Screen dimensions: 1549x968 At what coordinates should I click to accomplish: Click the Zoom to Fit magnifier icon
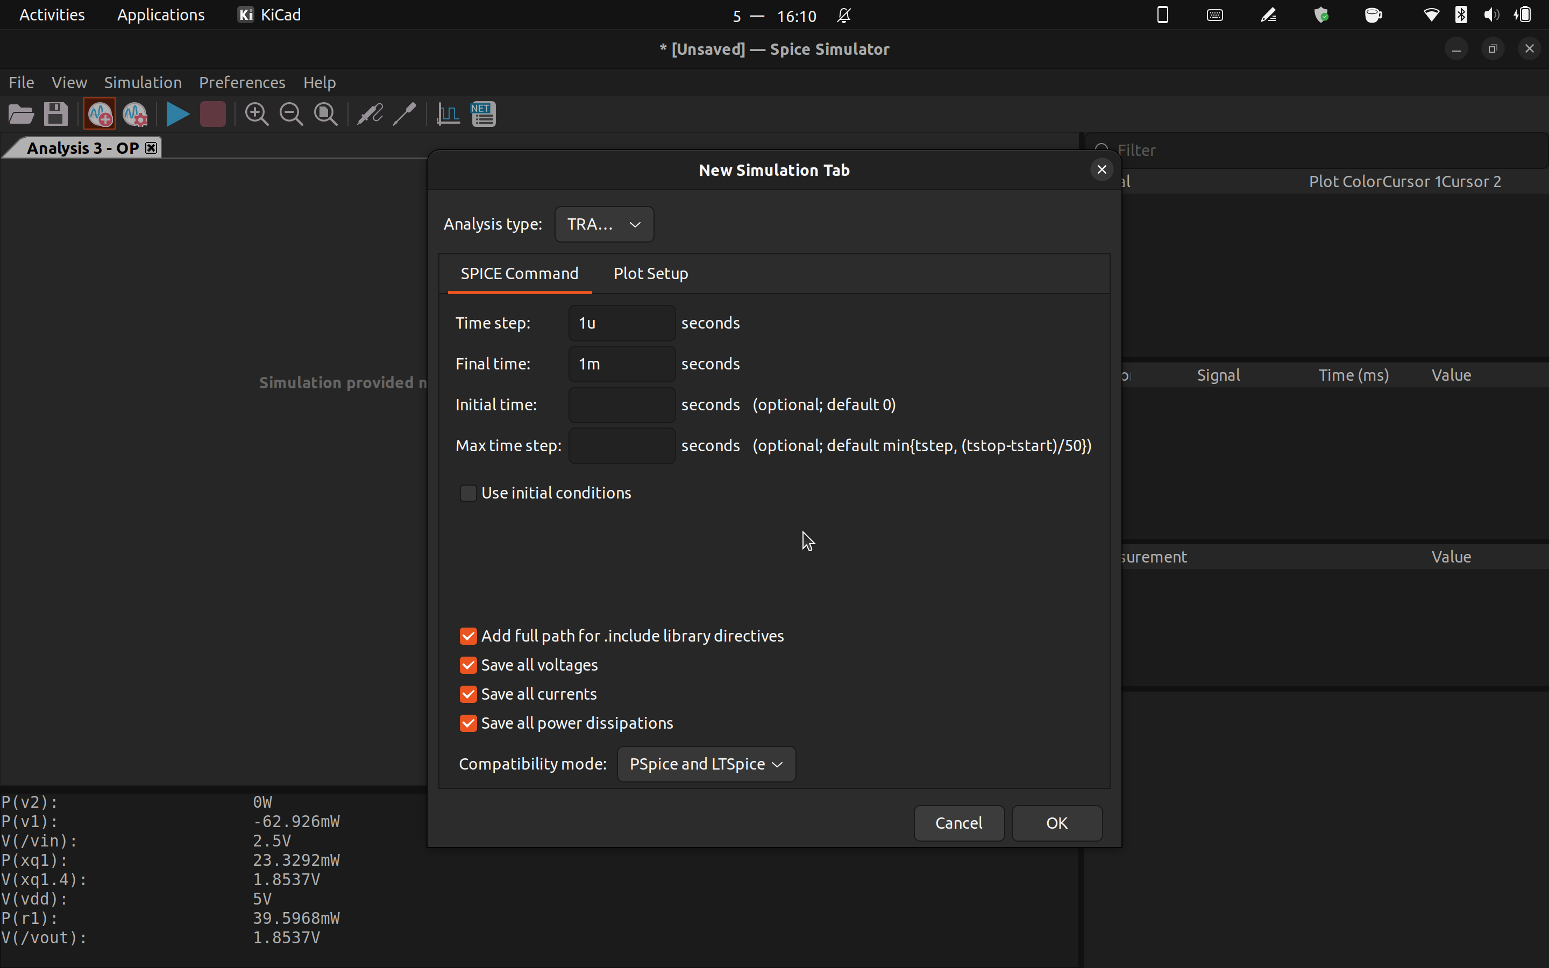(326, 115)
